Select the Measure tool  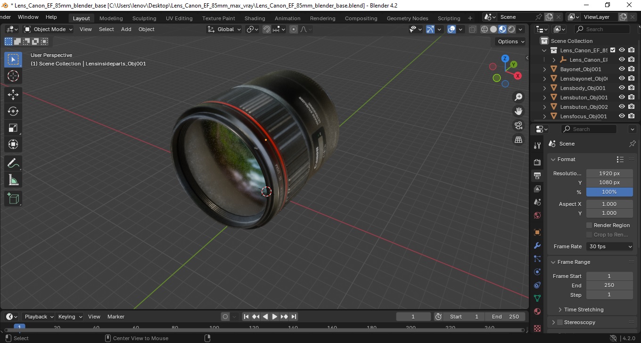[13, 180]
